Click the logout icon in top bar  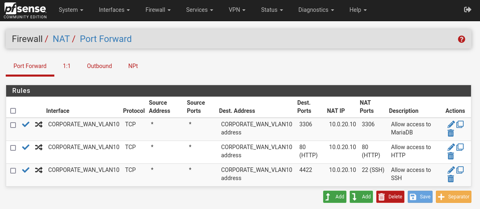coord(468,10)
